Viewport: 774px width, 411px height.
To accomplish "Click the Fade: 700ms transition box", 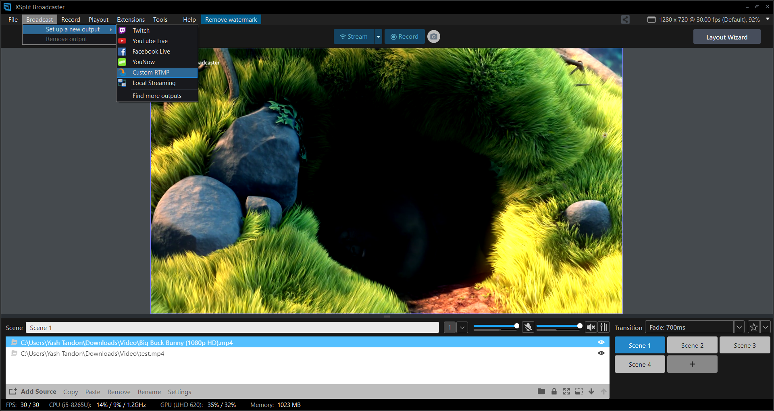I will coord(689,327).
